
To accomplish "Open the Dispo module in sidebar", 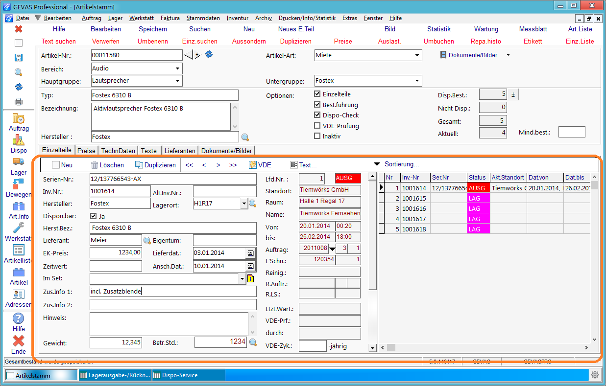I will point(19,145).
